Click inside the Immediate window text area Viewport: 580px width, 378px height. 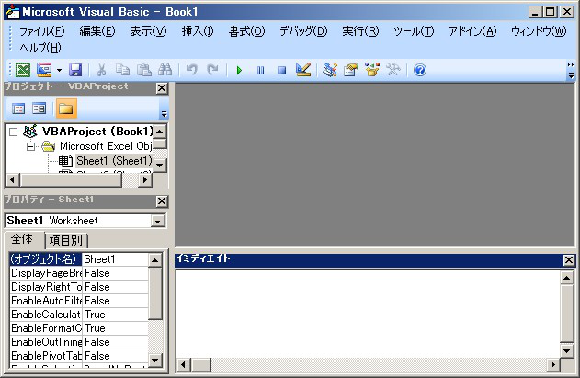[x=368, y=314]
